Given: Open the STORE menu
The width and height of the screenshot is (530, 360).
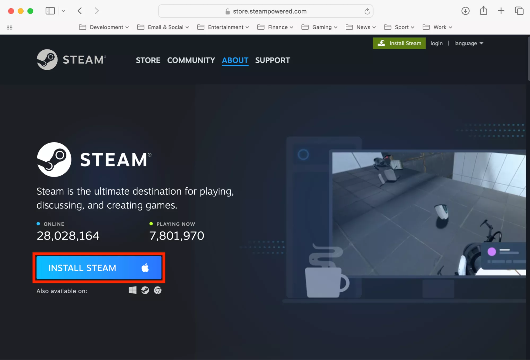Looking at the screenshot, I should [x=148, y=60].
